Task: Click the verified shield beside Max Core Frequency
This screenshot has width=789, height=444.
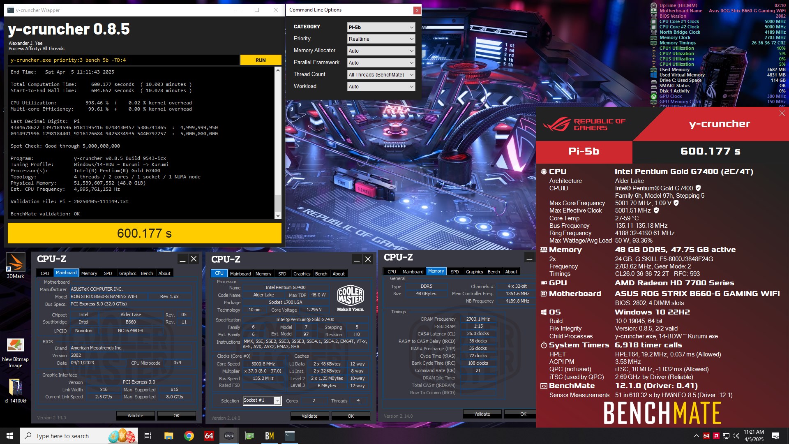Action: click(x=676, y=203)
